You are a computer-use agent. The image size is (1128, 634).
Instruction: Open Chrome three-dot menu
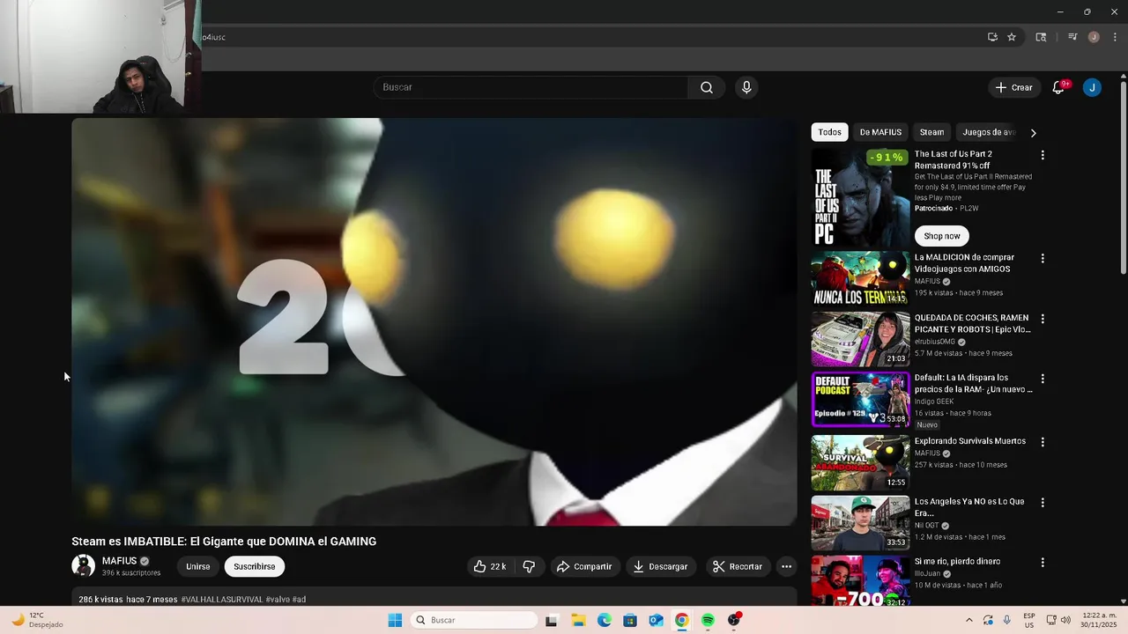pos(1115,37)
